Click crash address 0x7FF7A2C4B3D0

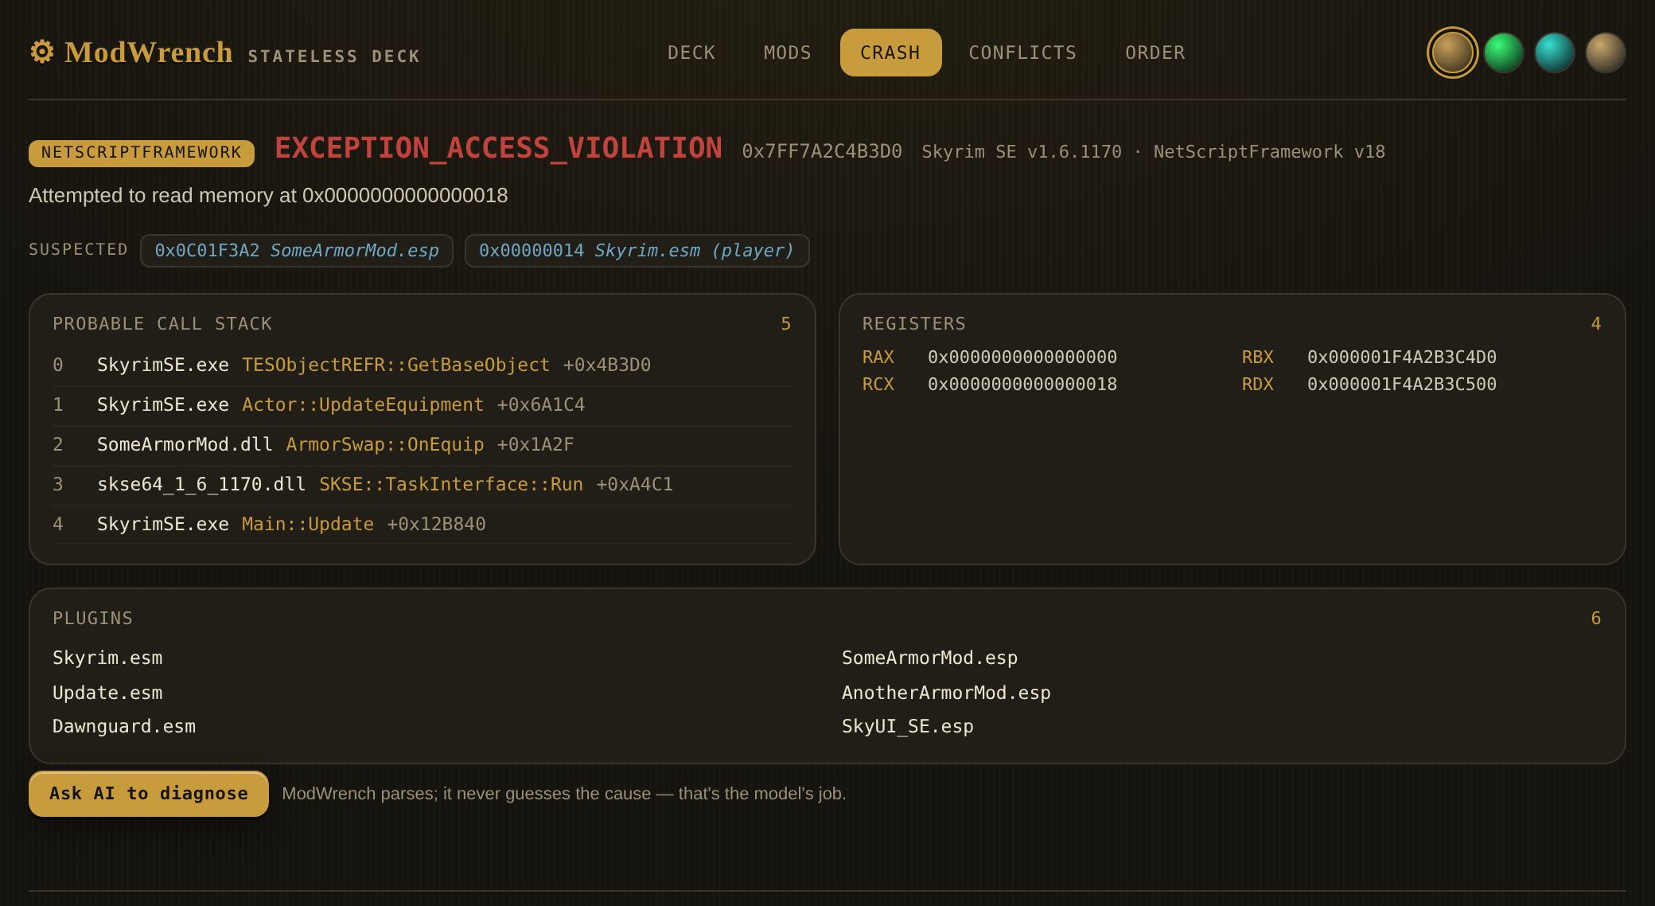click(822, 151)
